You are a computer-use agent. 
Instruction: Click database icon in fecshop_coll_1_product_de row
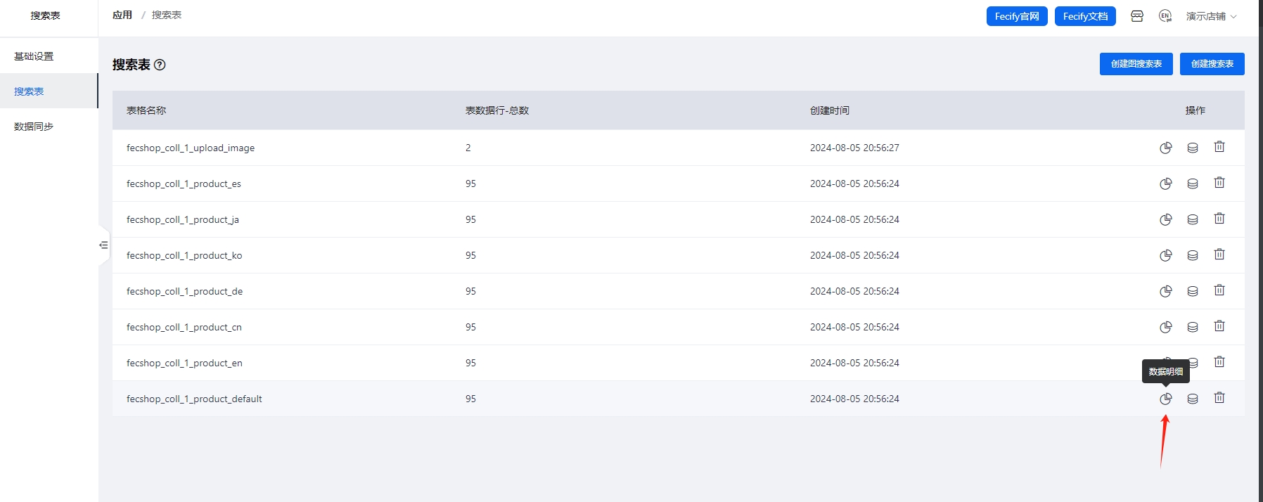(1193, 291)
